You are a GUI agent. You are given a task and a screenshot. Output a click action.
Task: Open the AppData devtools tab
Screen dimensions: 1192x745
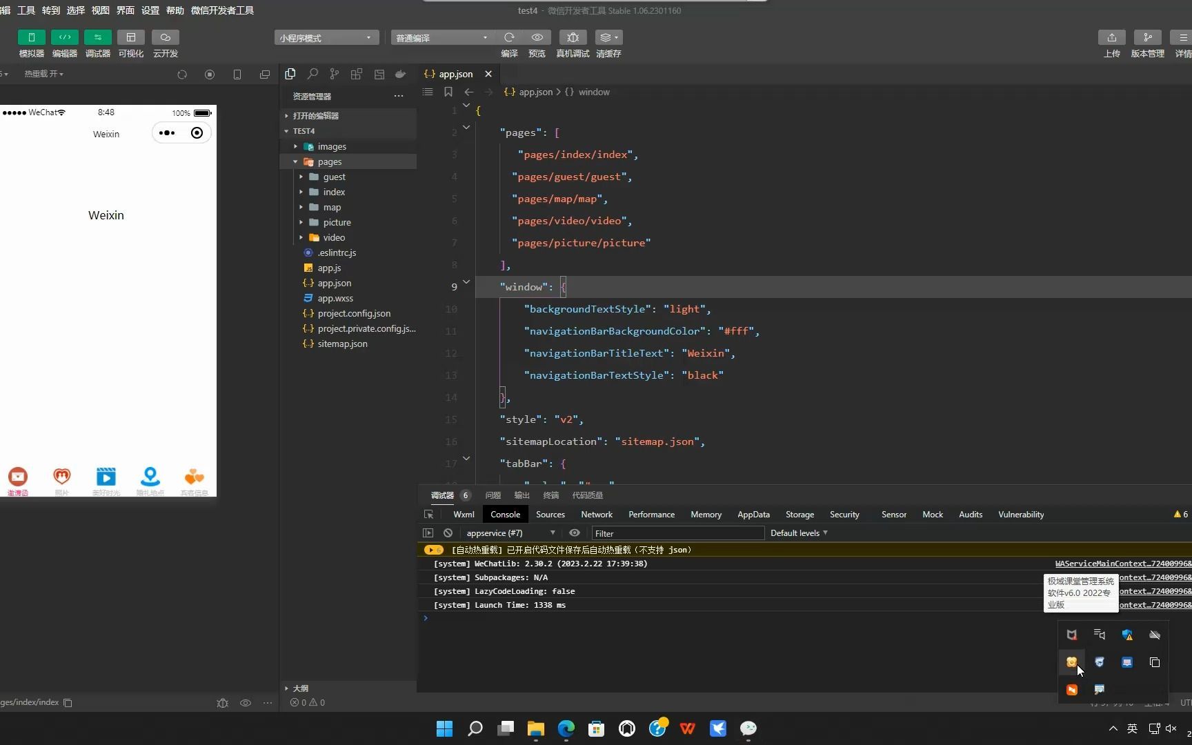click(x=753, y=515)
